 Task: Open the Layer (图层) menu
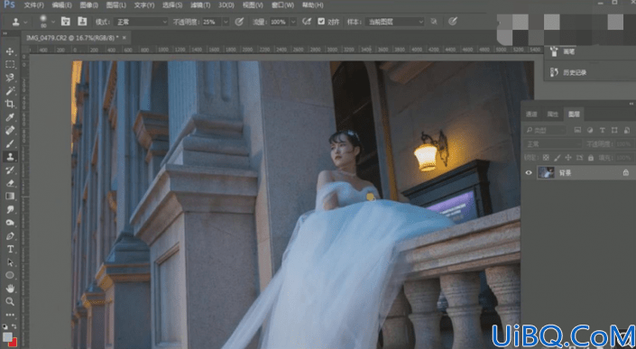coord(116,5)
